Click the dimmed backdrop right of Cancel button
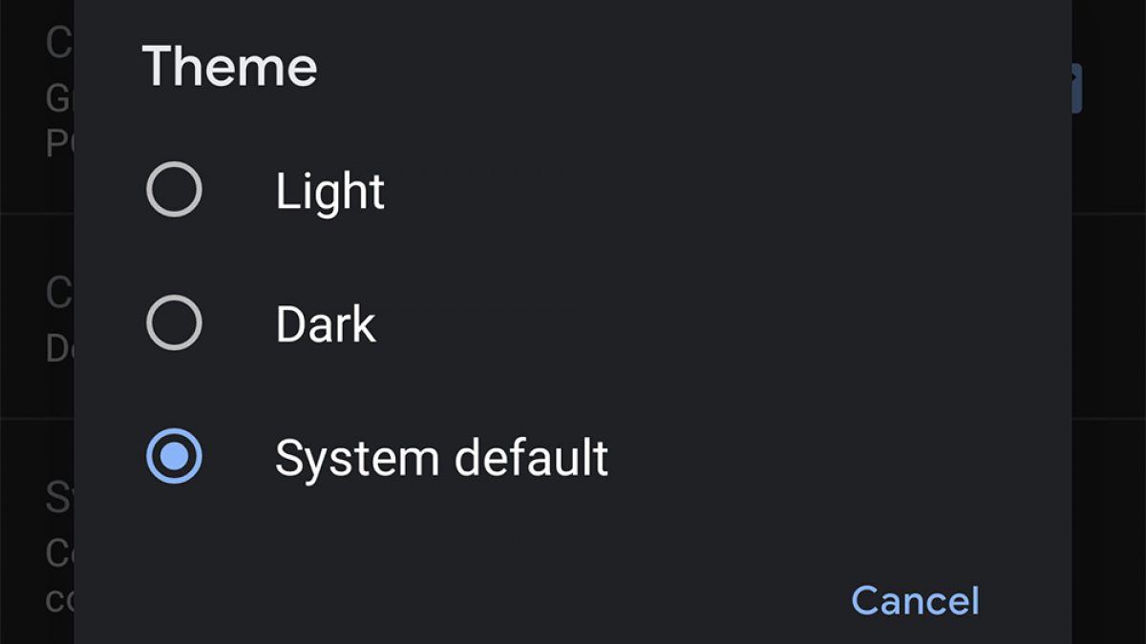The height and width of the screenshot is (644, 1146). [1108, 601]
